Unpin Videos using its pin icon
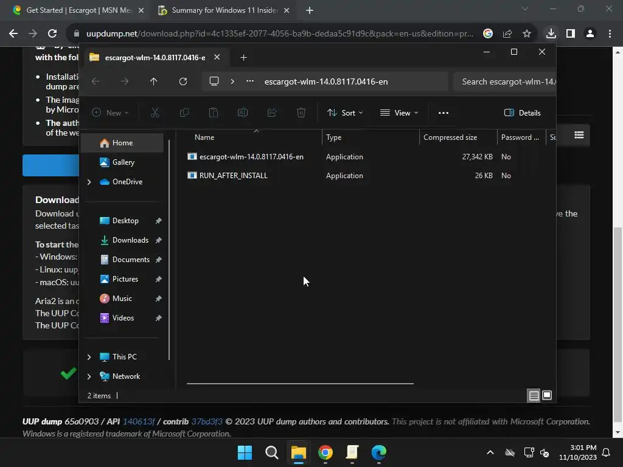The width and height of the screenshot is (623, 467). coord(159,318)
